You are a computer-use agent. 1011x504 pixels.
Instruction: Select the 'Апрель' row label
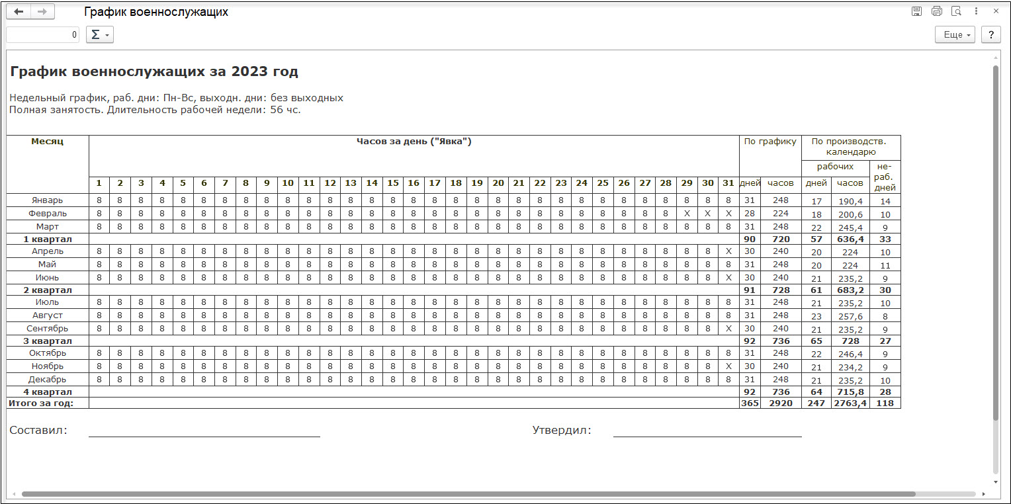pos(48,251)
